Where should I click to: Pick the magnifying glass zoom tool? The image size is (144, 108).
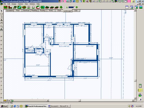pos(2,26)
